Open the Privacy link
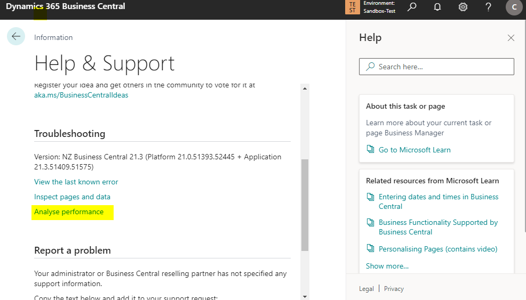 394,289
